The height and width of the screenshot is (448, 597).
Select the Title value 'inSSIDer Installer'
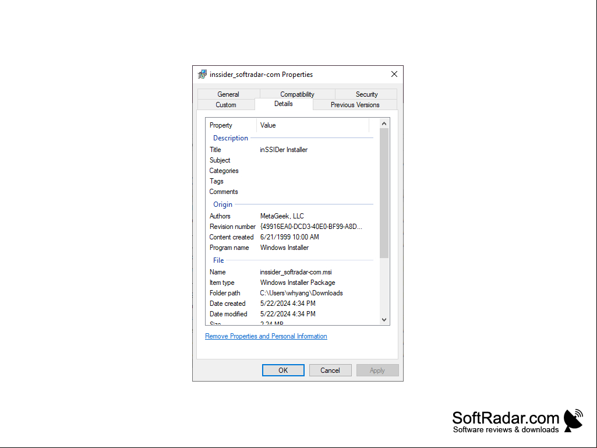pyautogui.click(x=284, y=150)
